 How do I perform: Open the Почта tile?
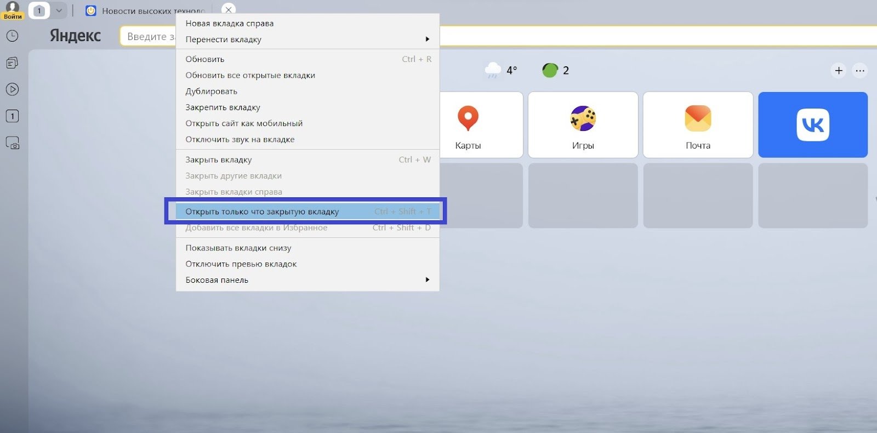pyautogui.click(x=698, y=125)
